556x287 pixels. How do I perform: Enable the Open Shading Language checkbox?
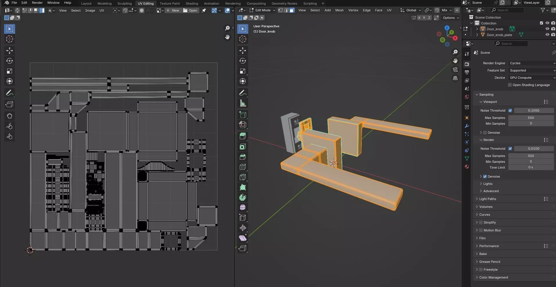coord(510,85)
